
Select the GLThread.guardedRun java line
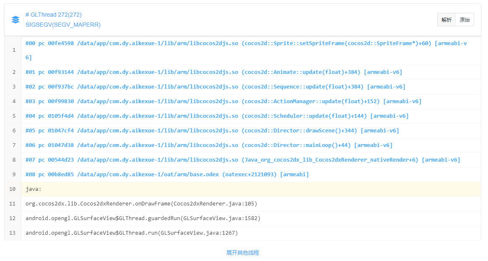143,218
